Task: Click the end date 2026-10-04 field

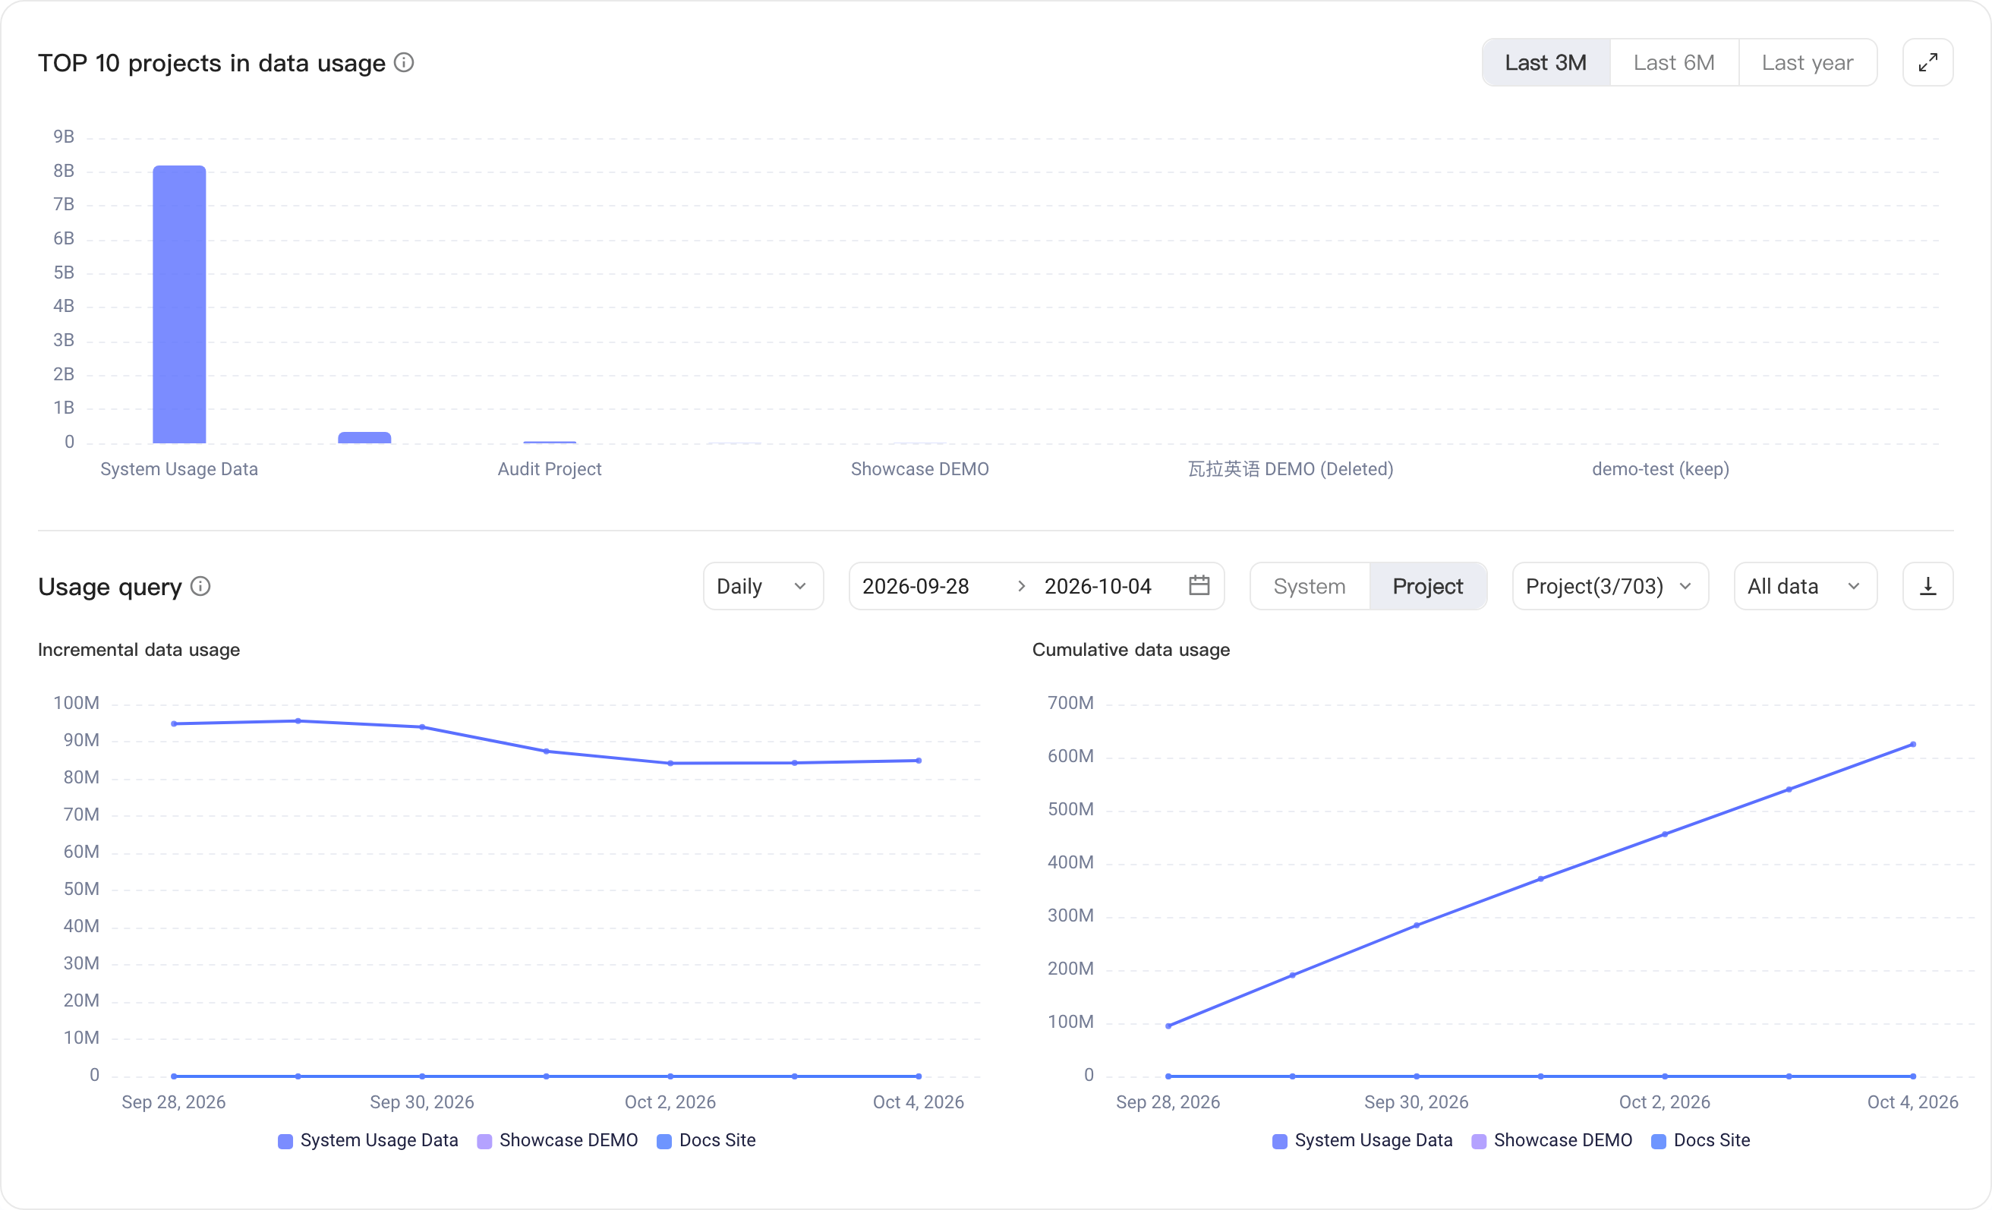Action: coord(1097,586)
